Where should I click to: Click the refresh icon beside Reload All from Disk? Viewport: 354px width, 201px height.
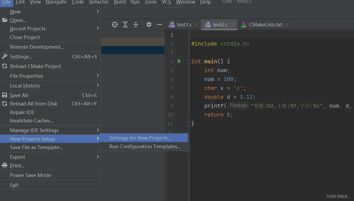pyautogui.click(x=4, y=104)
